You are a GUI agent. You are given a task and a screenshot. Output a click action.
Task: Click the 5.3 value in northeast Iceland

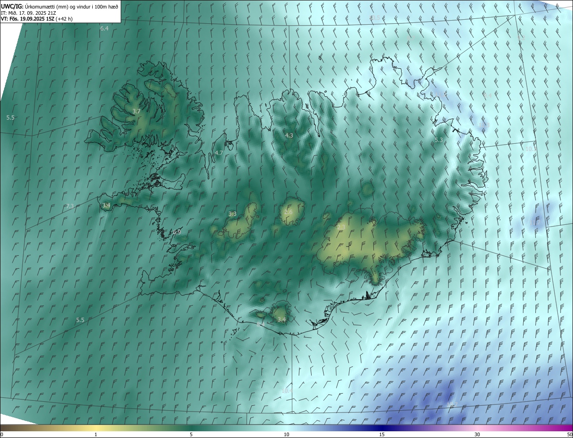point(439,140)
